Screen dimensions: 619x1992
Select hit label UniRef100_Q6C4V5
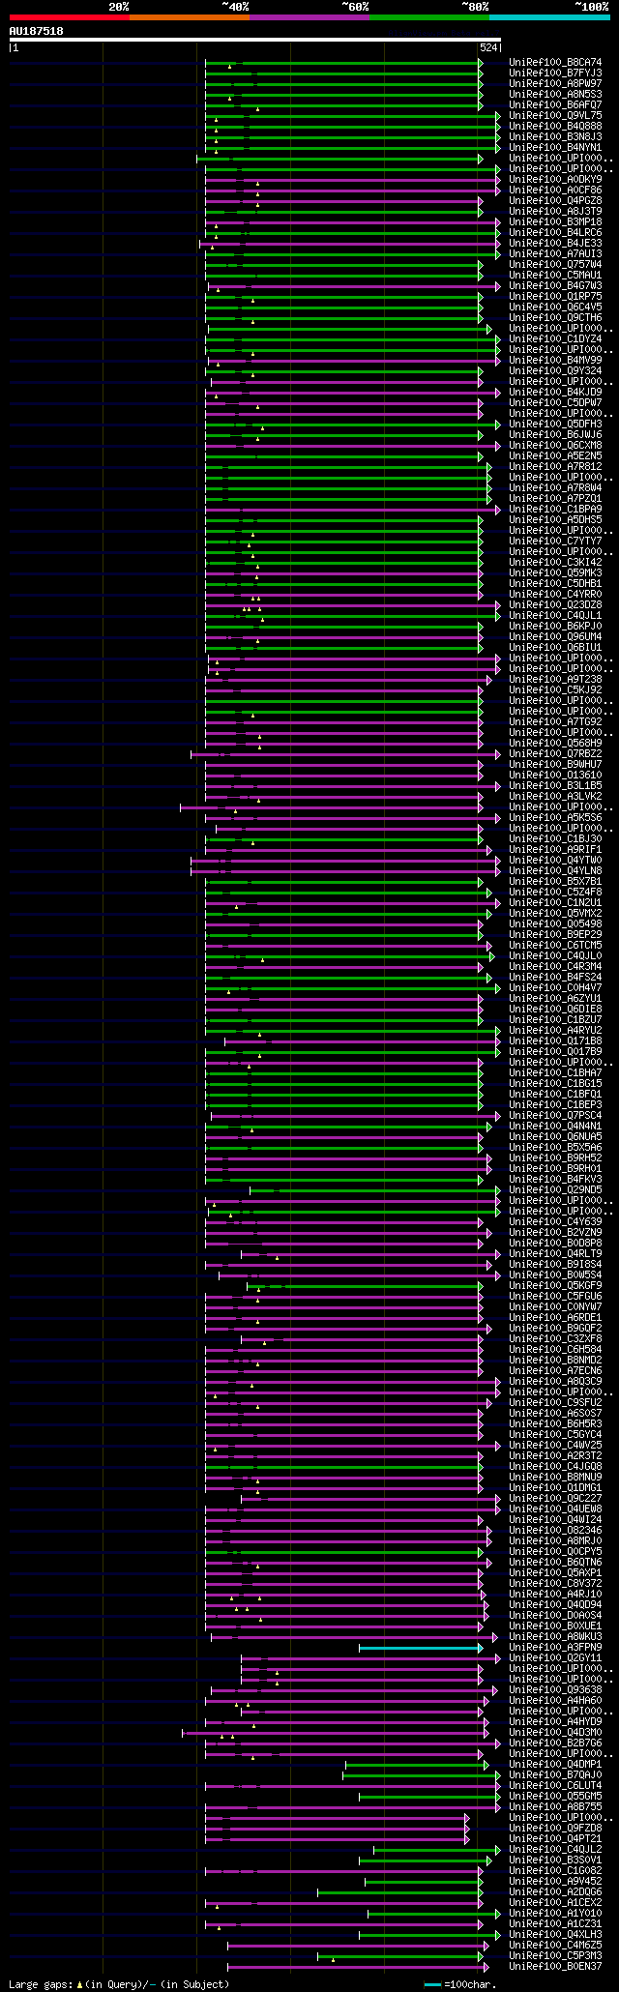point(555,307)
